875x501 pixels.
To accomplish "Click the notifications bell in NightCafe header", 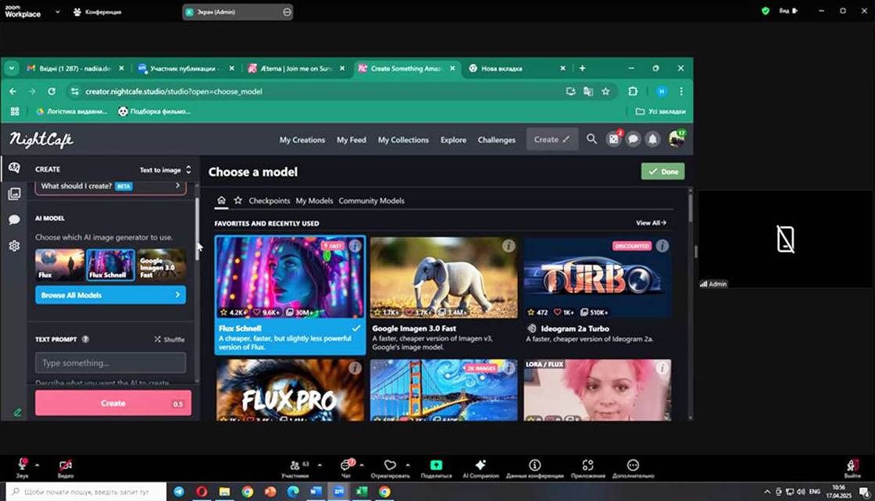I will 652,139.
